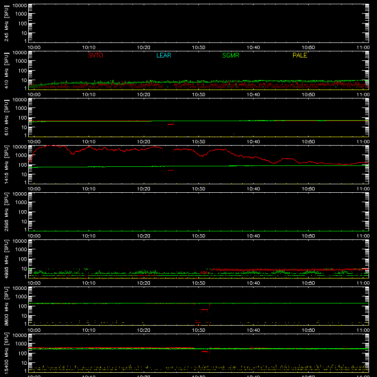
Task: Click 1000 on the 4995 MHz y-axis
Action: pos(21,250)
